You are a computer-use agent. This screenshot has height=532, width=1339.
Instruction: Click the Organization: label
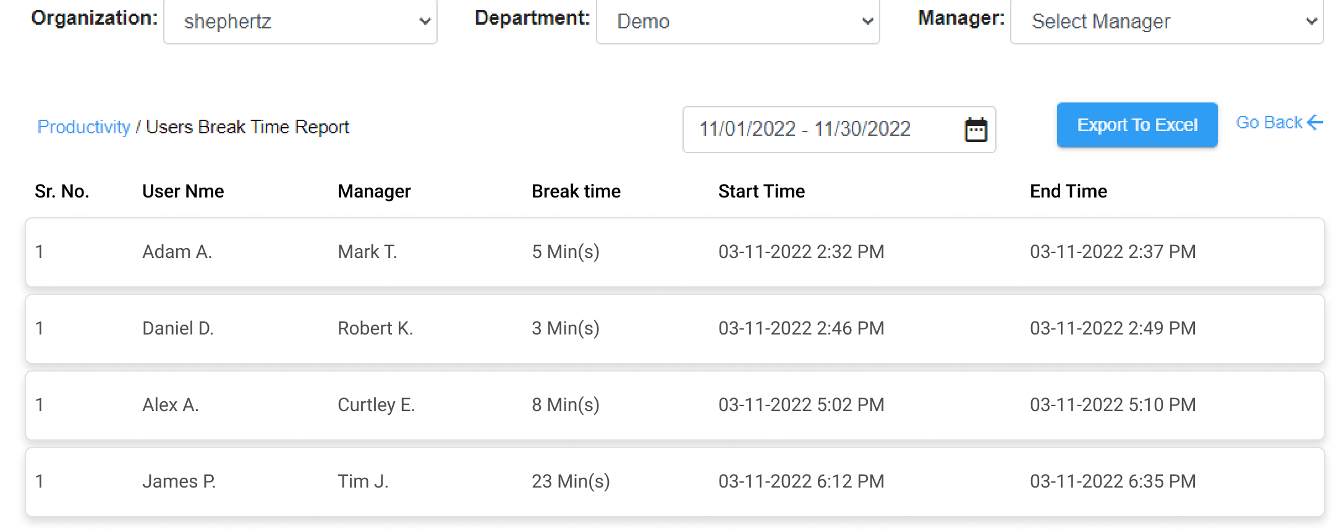(95, 18)
